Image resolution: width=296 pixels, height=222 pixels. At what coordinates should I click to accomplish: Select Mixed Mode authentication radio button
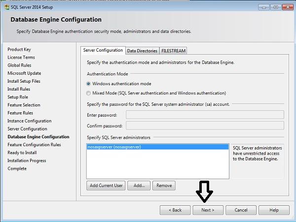point(89,93)
